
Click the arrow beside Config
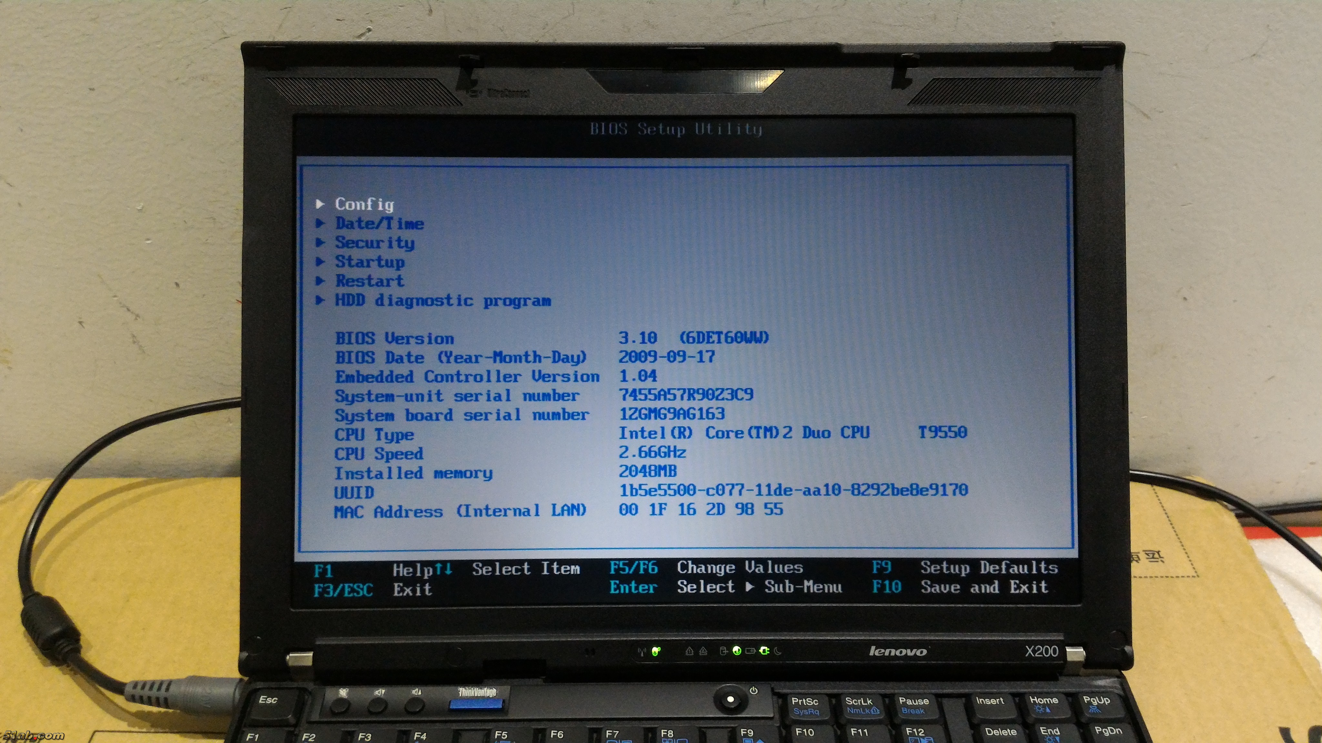point(320,204)
